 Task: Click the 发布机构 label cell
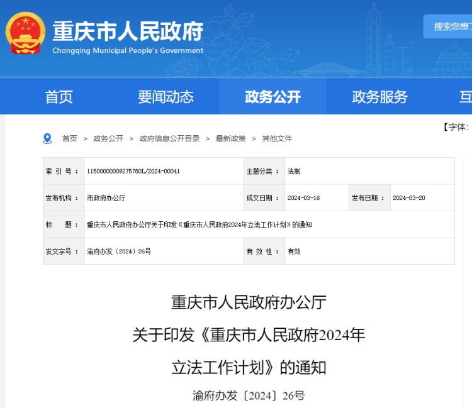pyautogui.click(x=64, y=198)
